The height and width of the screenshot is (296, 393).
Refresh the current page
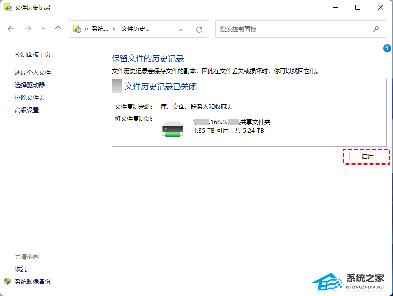point(199,30)
